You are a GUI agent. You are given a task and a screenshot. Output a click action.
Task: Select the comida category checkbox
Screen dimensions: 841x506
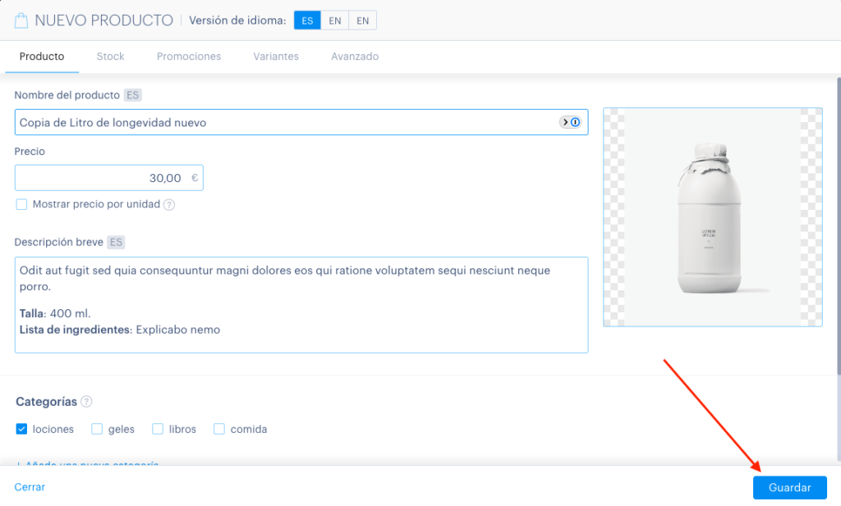[218, 429]
